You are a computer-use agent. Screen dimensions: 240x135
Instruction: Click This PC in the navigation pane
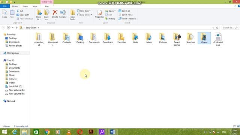[10, 60]
